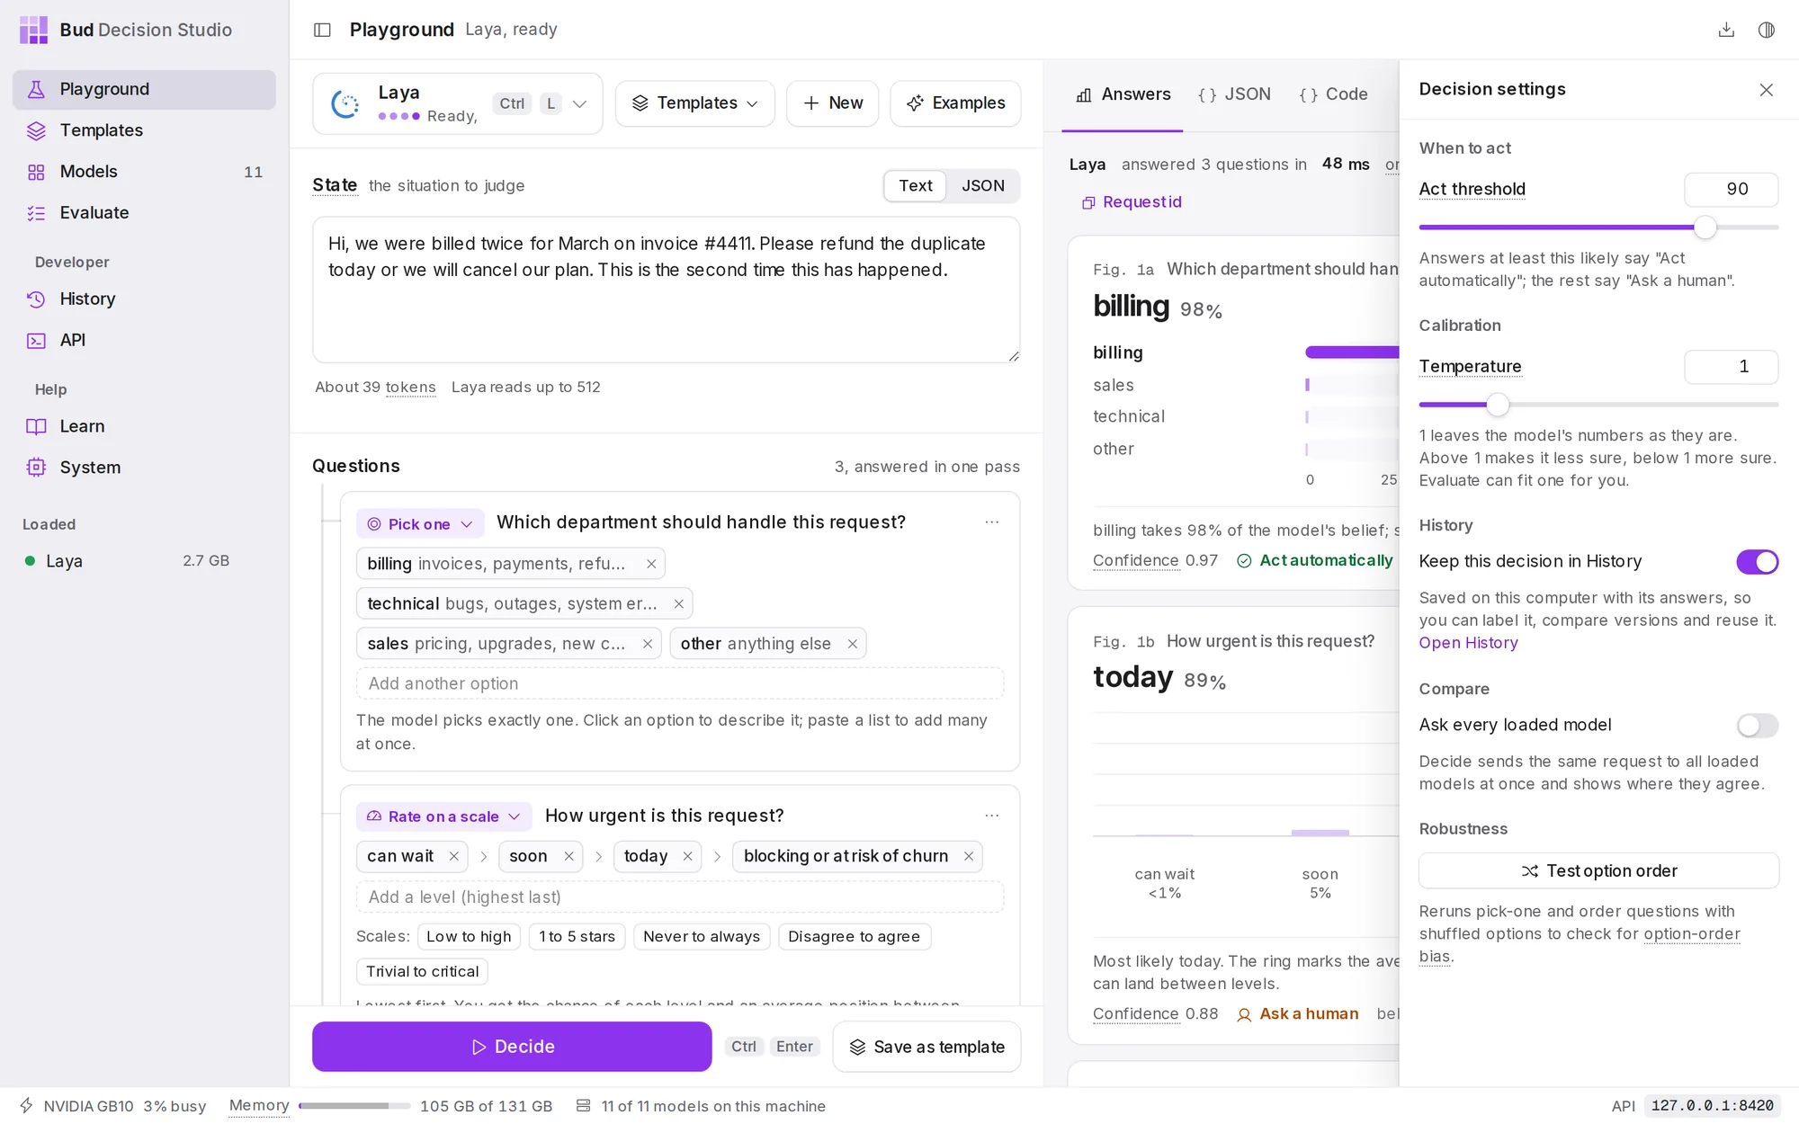Remove the 'other anything else' option

click(852, 644)
